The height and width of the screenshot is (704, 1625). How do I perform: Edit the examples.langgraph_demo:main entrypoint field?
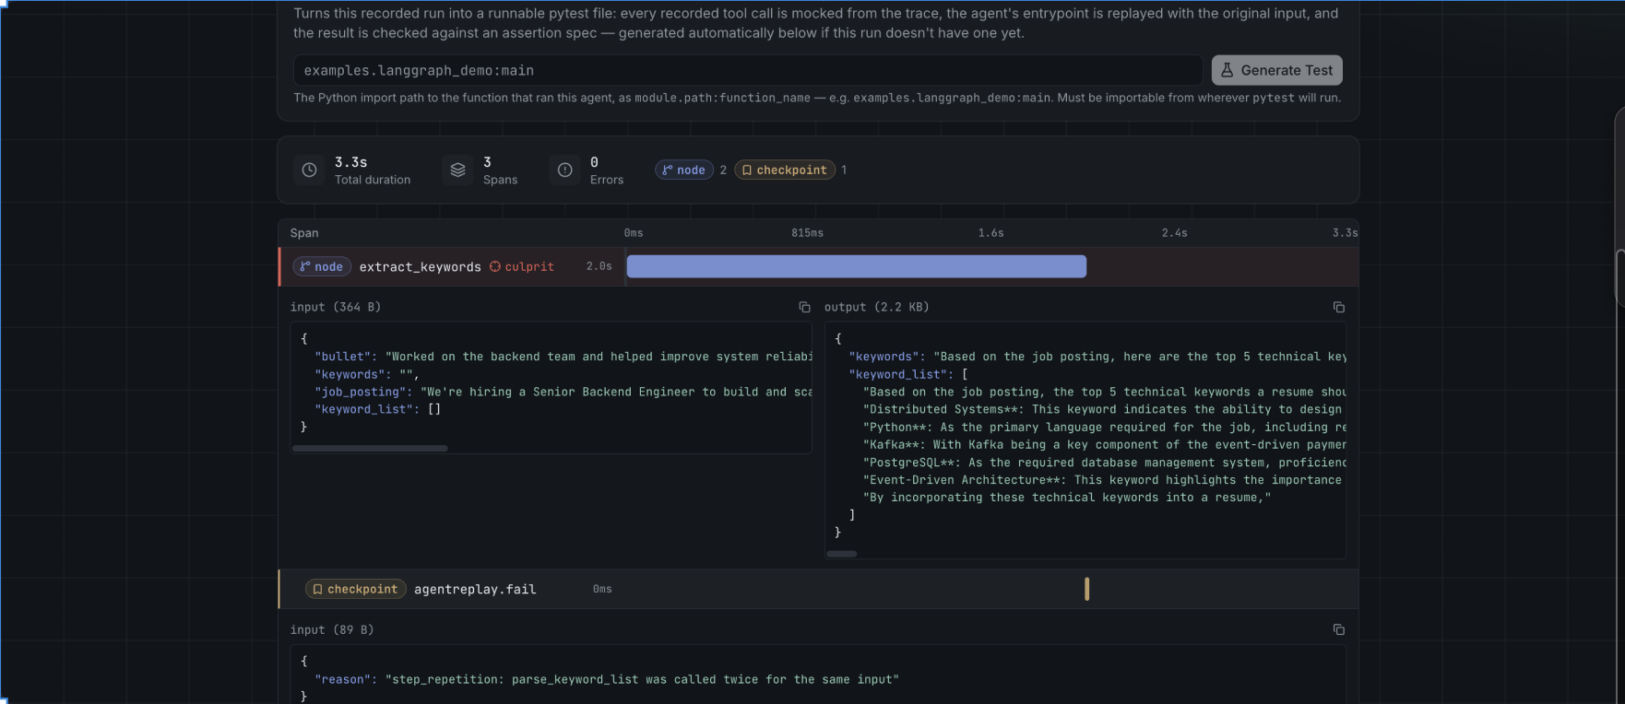748,70
